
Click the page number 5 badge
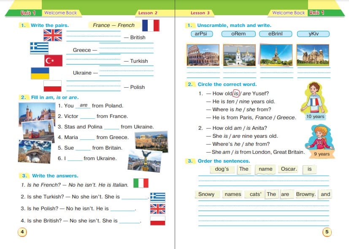point(327,232)
